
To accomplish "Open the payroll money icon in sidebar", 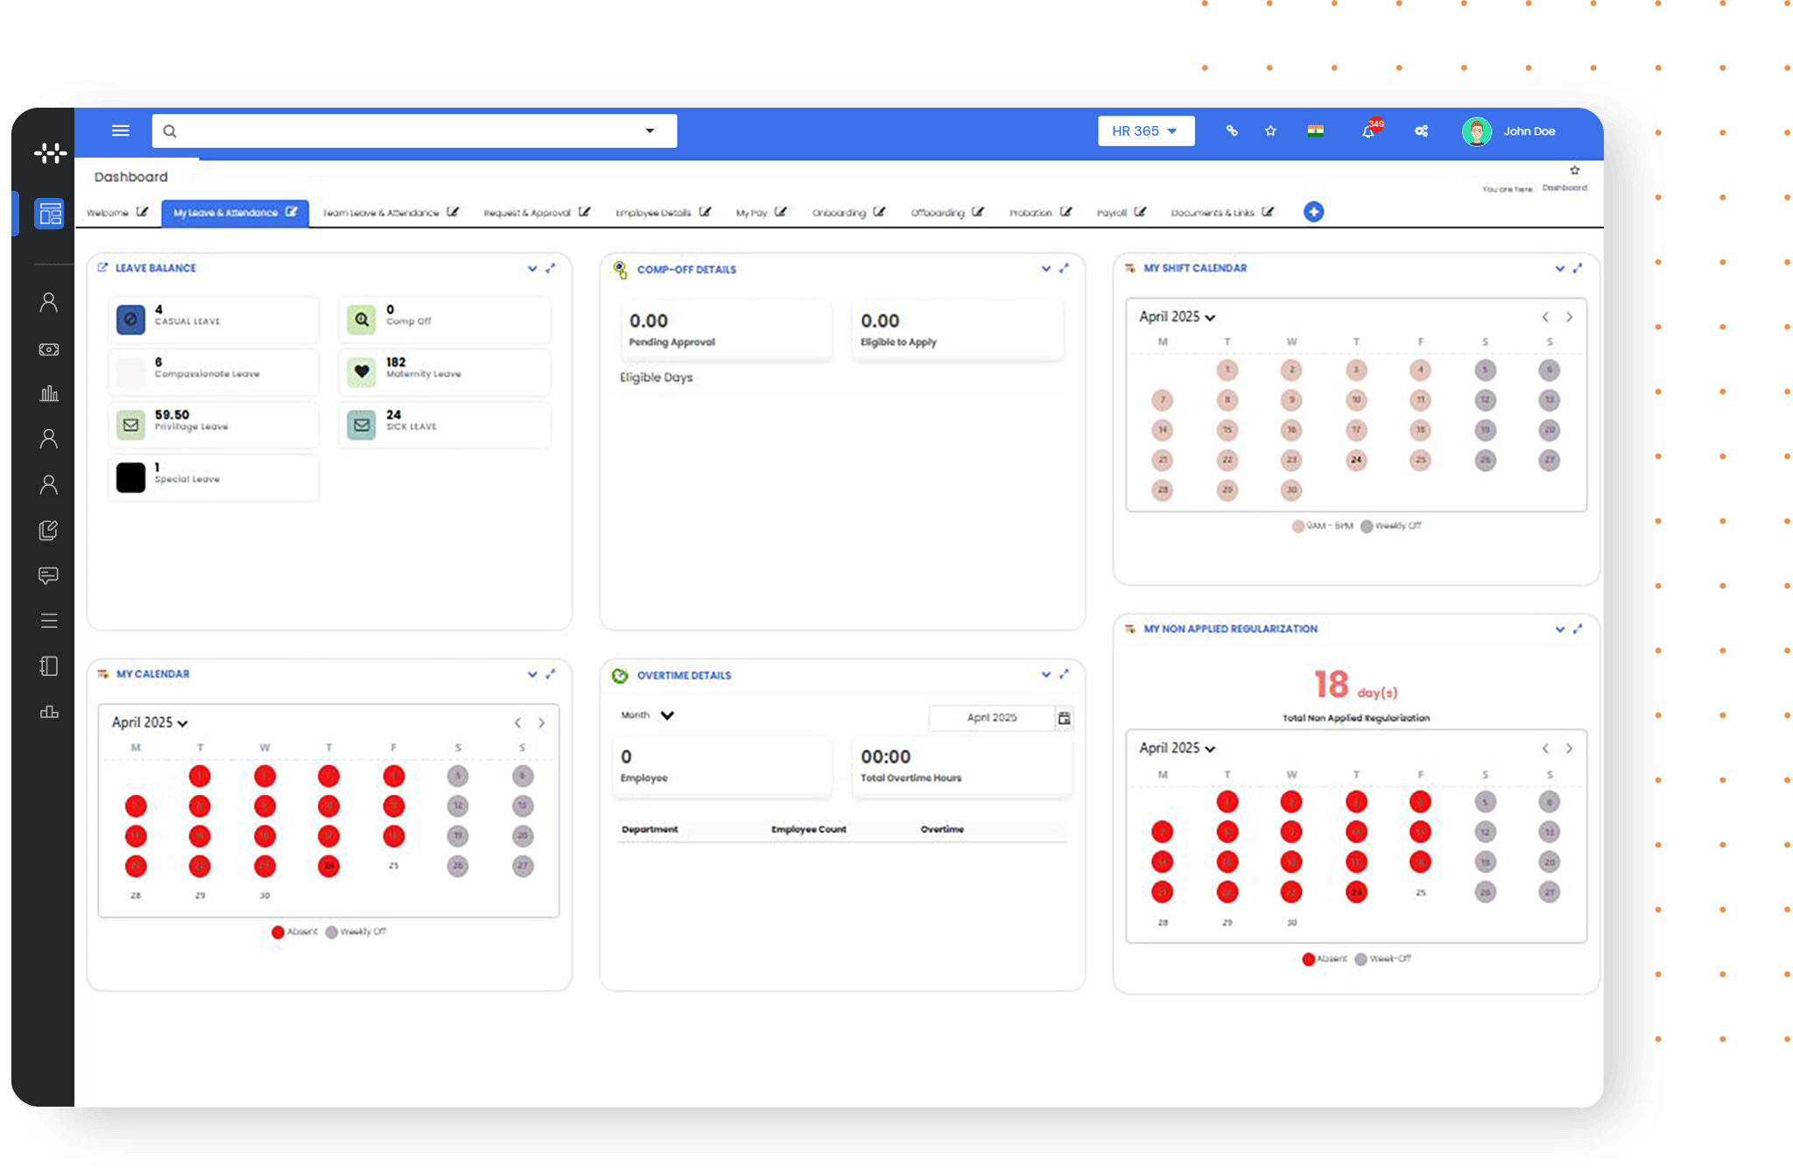I will 49,349.
